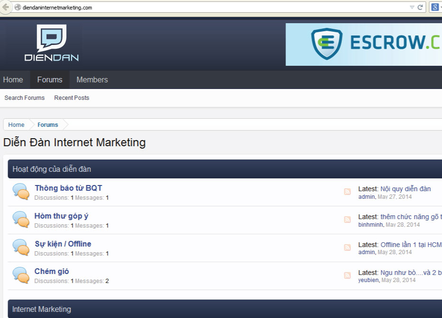Screen dimensions: 442x318
Task: Open Recent Posts sub-navigation link
Action: (72, 98)
